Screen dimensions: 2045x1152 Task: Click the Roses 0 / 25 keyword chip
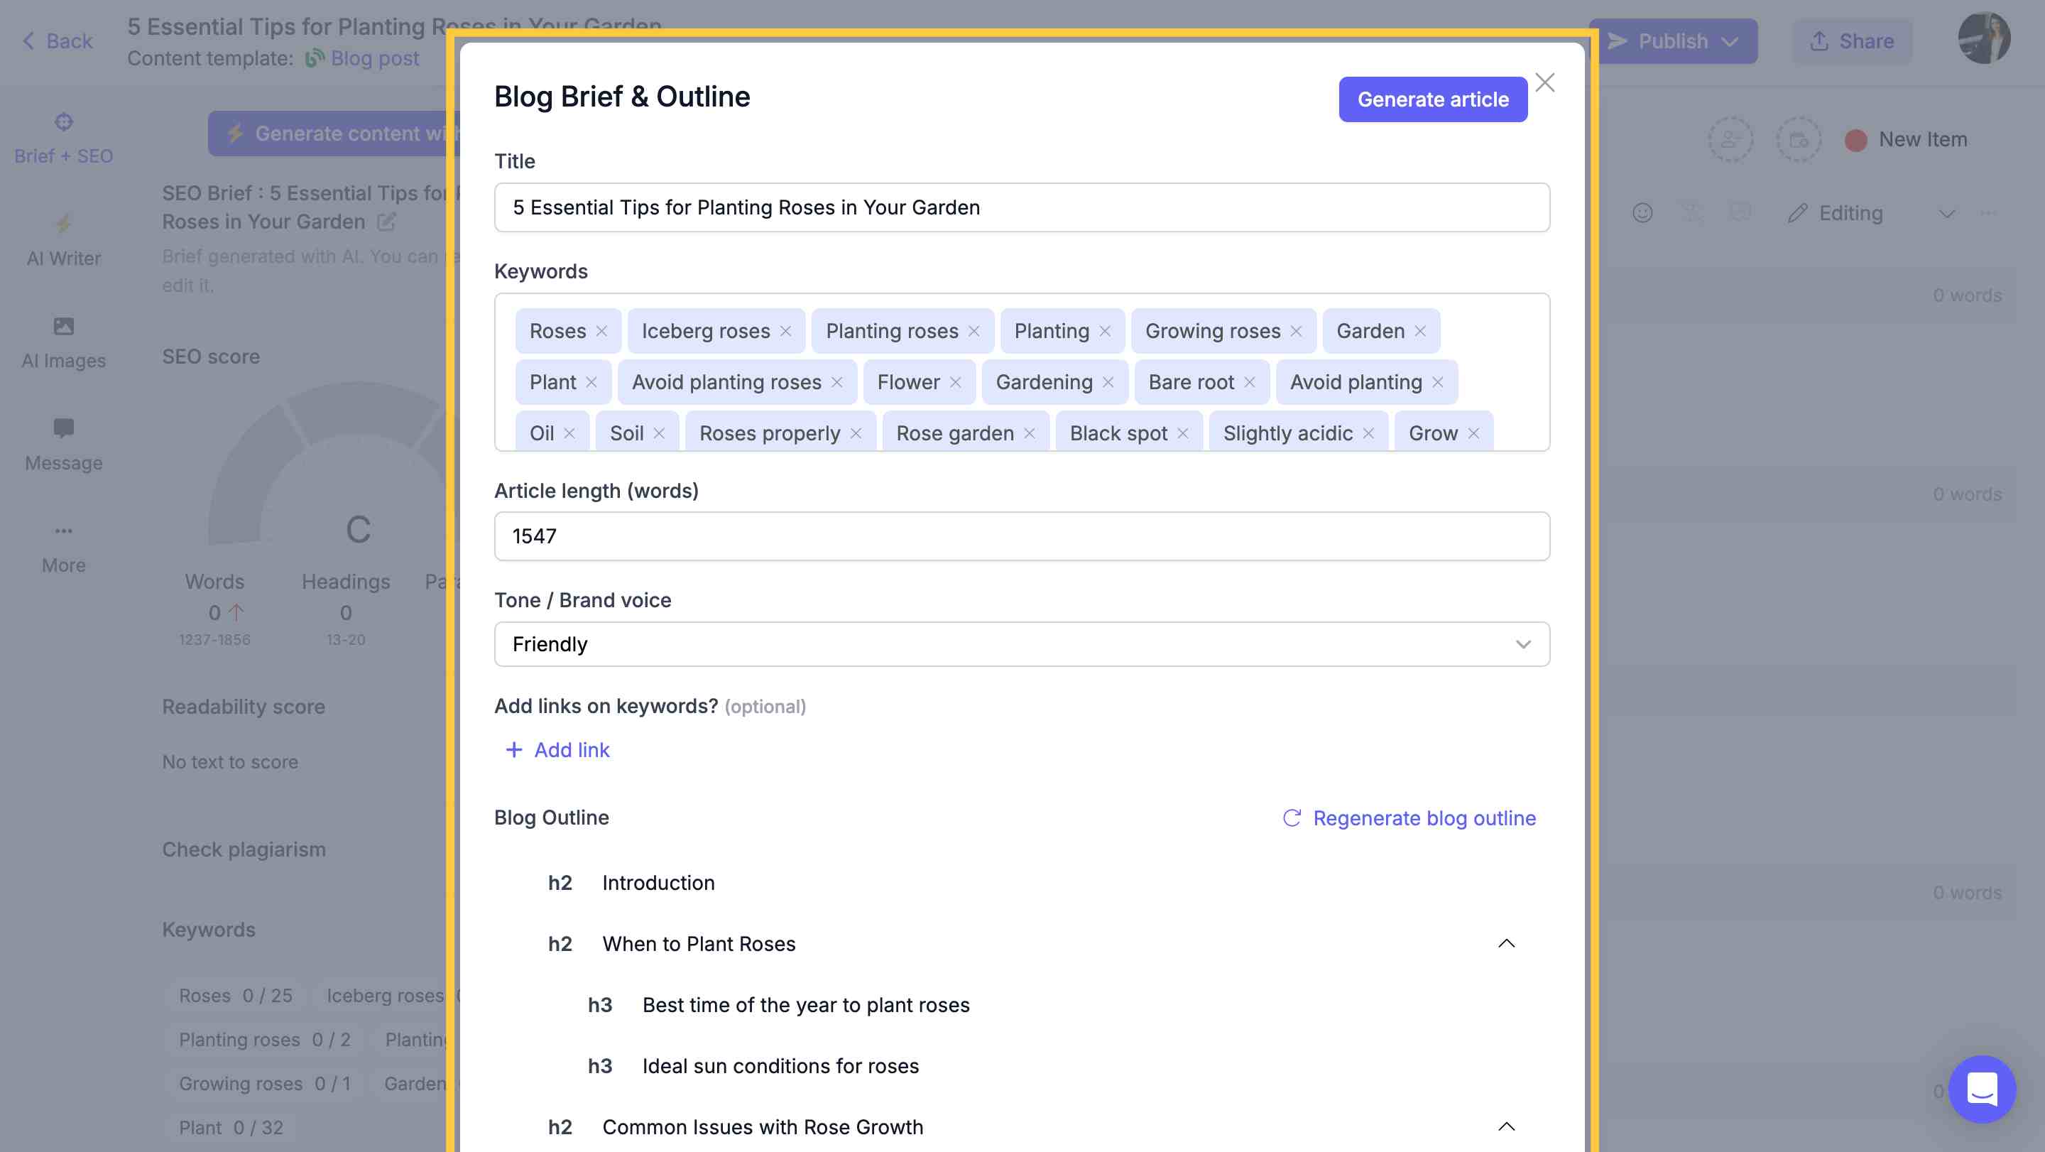point(235,996)
